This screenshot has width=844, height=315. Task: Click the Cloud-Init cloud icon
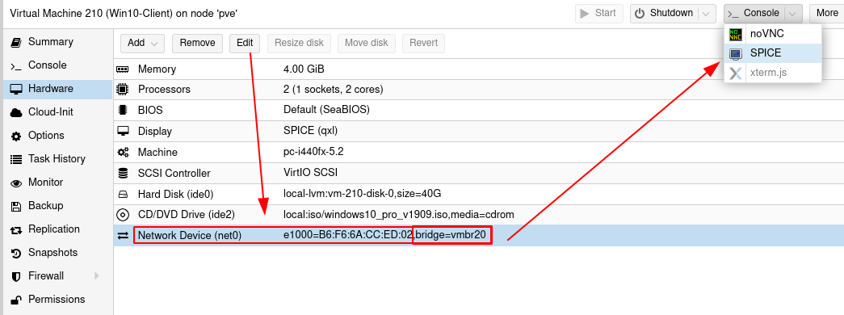17,112
